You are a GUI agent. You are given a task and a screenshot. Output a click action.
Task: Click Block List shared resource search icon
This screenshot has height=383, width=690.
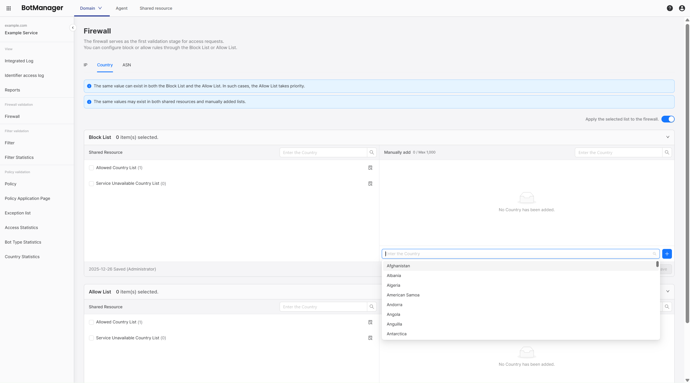click(x=372, y=152)
